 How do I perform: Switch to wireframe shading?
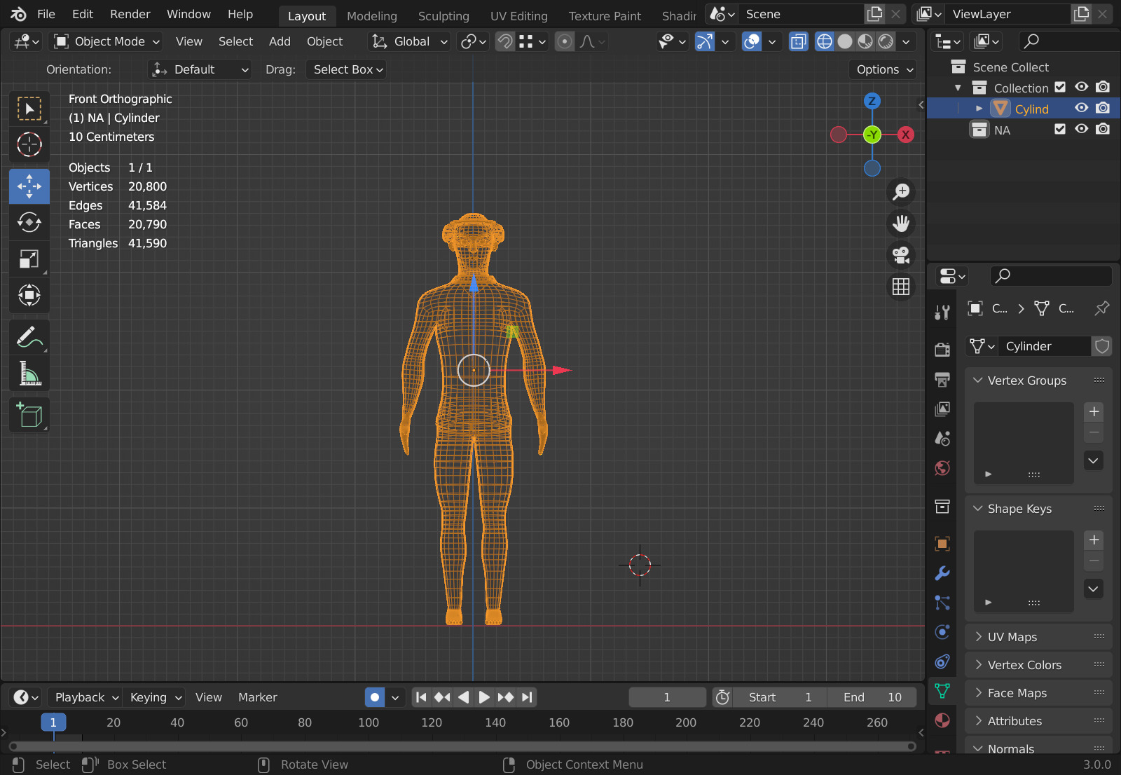click(825, 41)
